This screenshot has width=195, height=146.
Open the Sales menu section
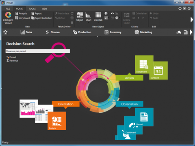click(x=26, y=32)
